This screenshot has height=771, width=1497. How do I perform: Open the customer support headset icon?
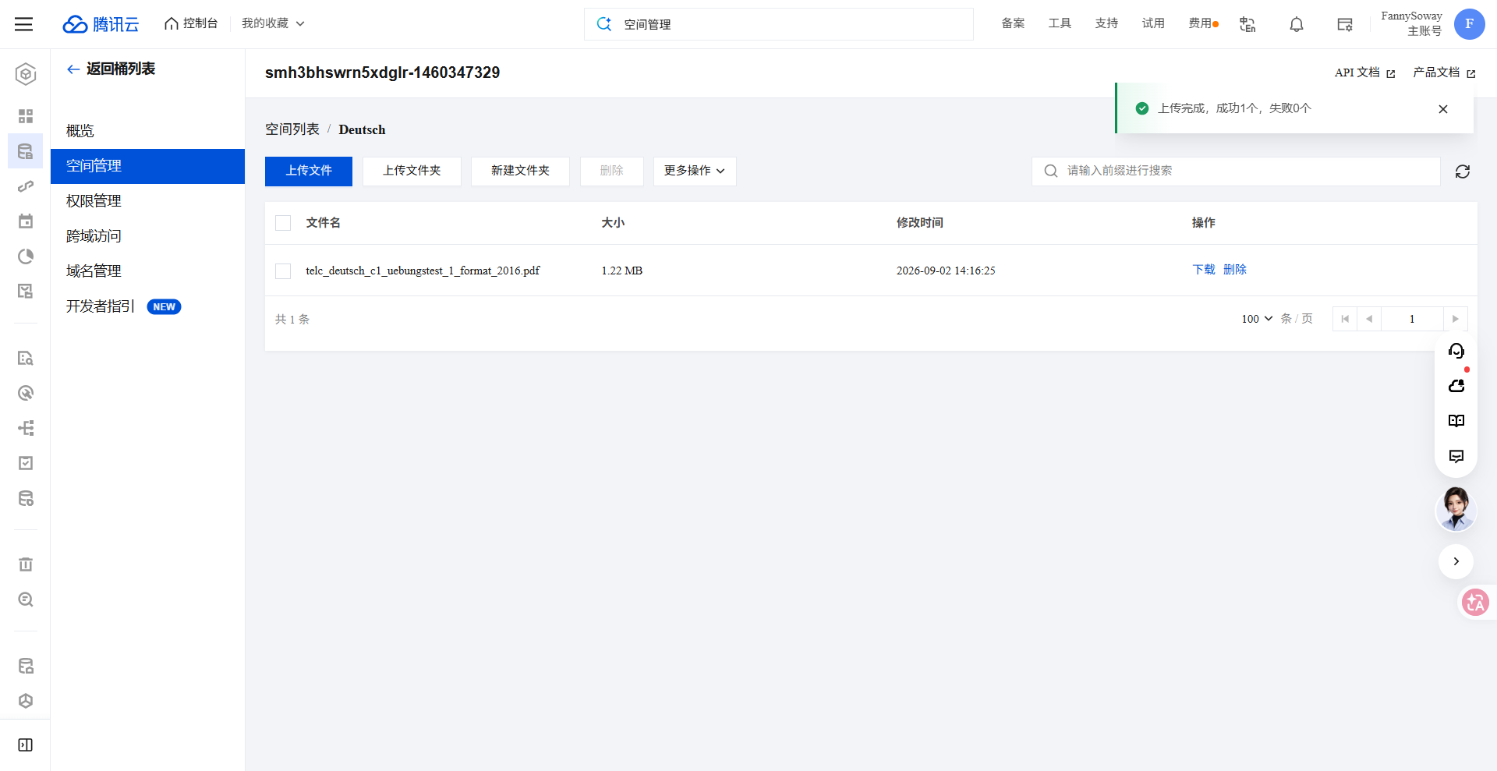point(1456,351)
